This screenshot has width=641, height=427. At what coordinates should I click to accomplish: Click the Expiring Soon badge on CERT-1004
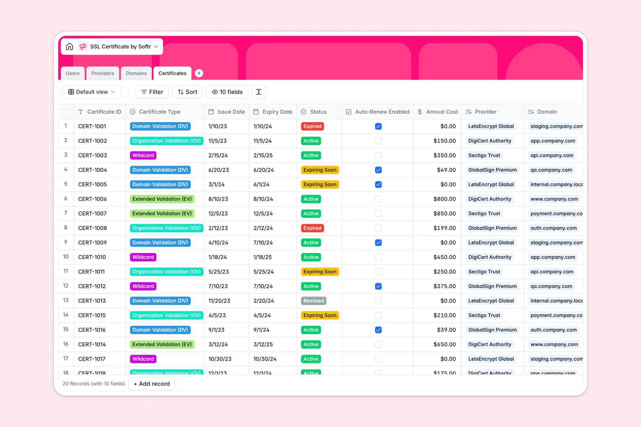pyautogui.click(x=320, y=170)
